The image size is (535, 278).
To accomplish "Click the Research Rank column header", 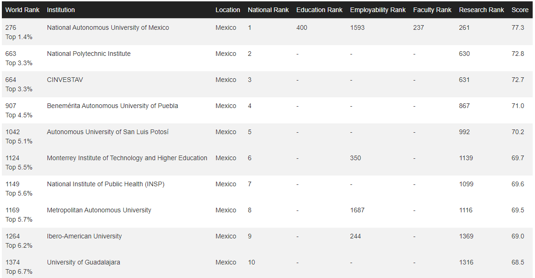I will pyautogui.click(x=481, y=10).
